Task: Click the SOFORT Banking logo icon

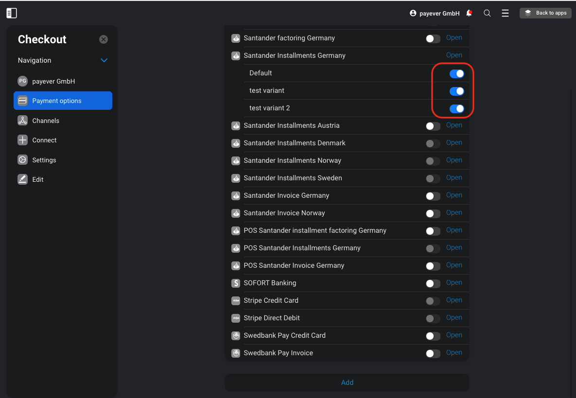Action: coord(236,283)
